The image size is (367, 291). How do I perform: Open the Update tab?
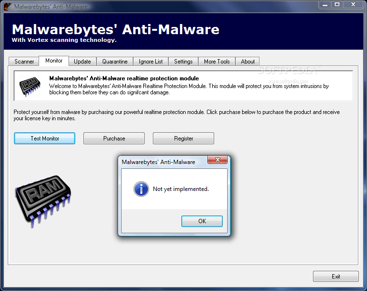point(82,62)
